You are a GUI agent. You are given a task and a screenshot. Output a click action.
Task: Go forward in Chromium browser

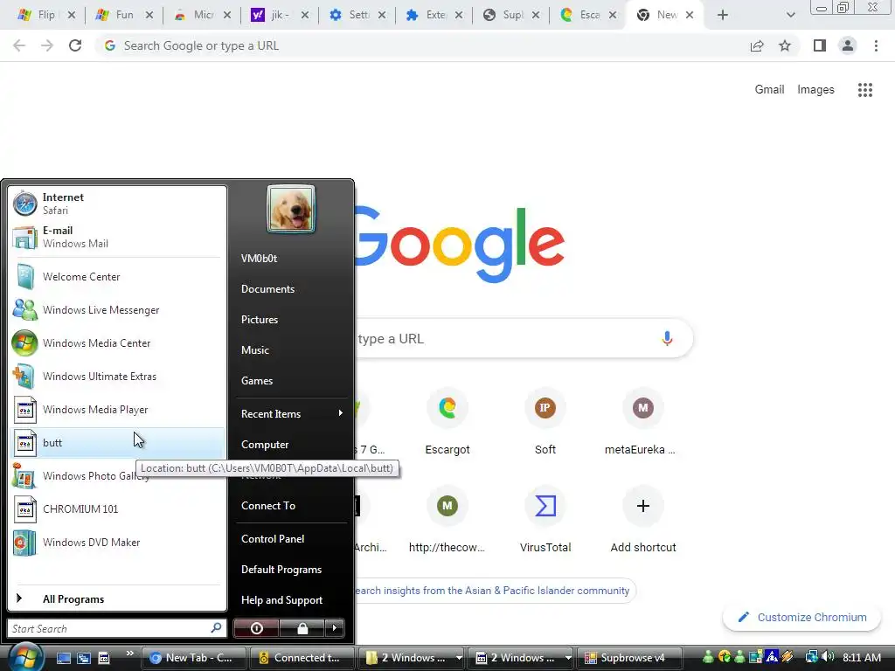(x=47, y=45)
